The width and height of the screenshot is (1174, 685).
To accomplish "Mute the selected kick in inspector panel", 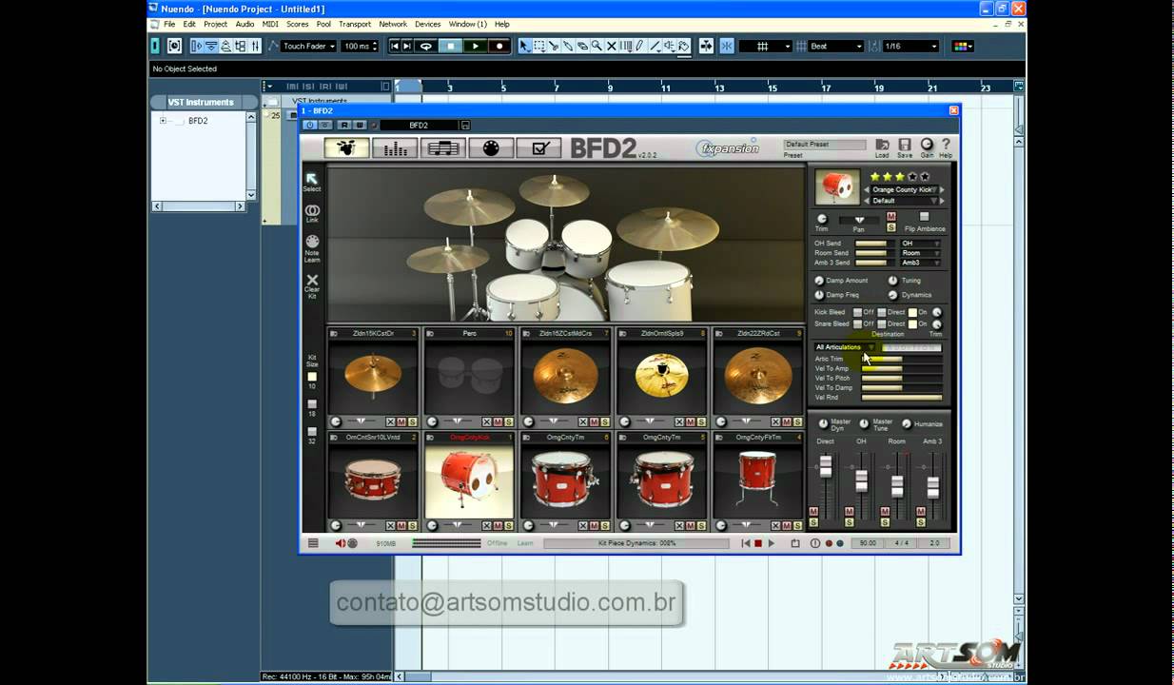I will [891, 217].
